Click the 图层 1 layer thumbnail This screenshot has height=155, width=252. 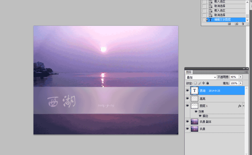pyautogui.click(x=195, y=106)
